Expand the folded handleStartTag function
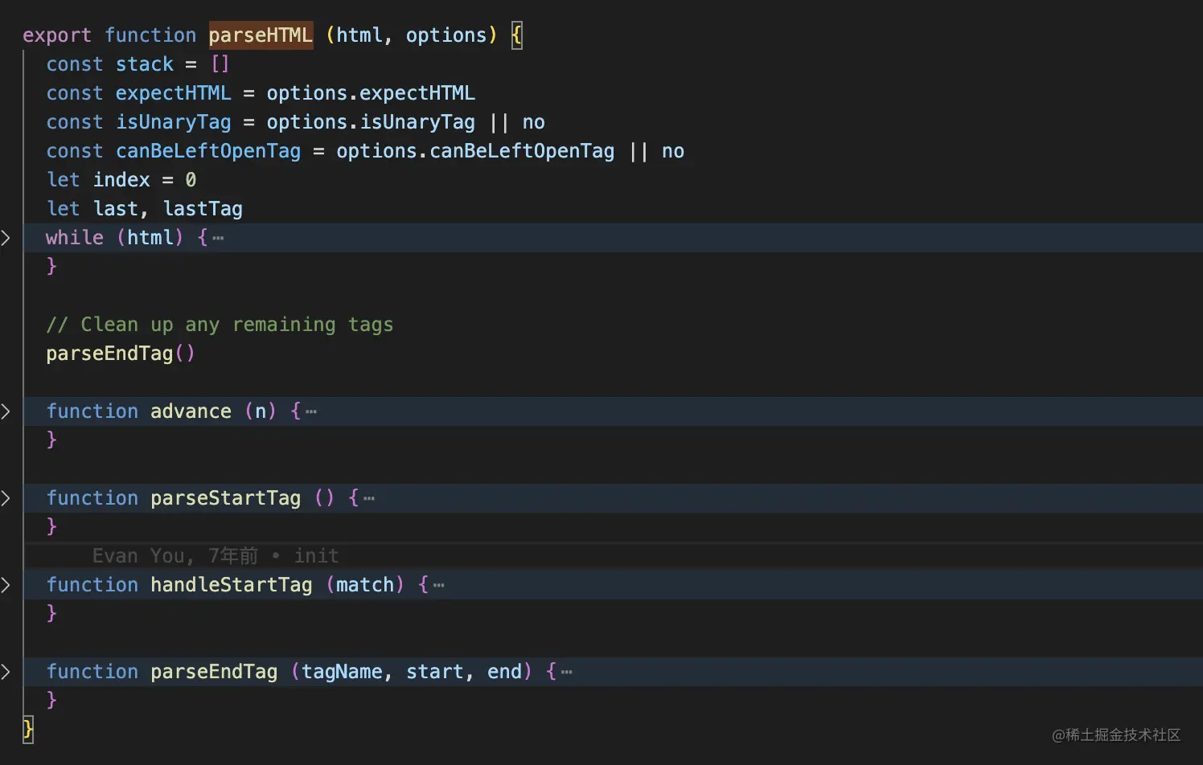 [x=6, y=585]
